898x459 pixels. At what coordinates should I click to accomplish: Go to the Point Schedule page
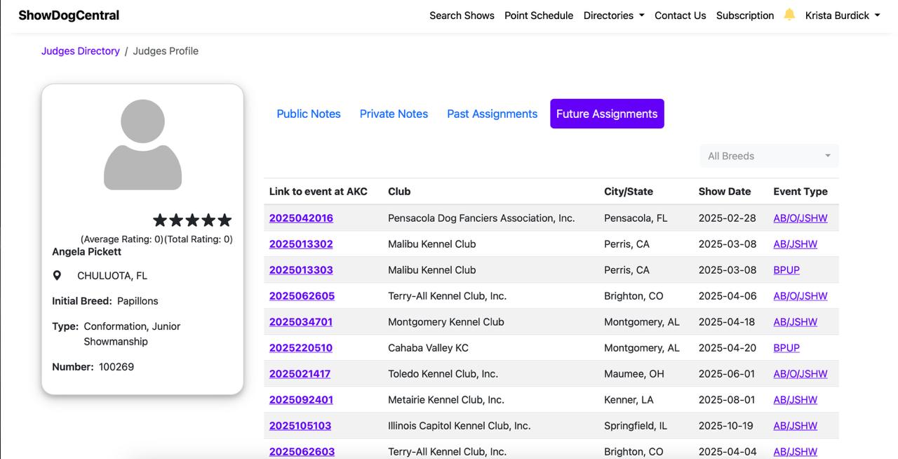pyautogui.click(x=538, y=15)
